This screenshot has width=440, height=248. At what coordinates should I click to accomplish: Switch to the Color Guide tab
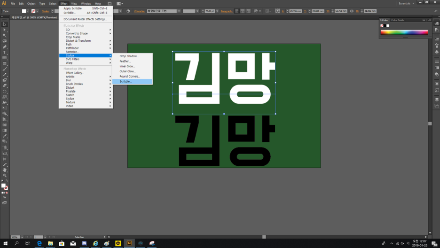398,20
